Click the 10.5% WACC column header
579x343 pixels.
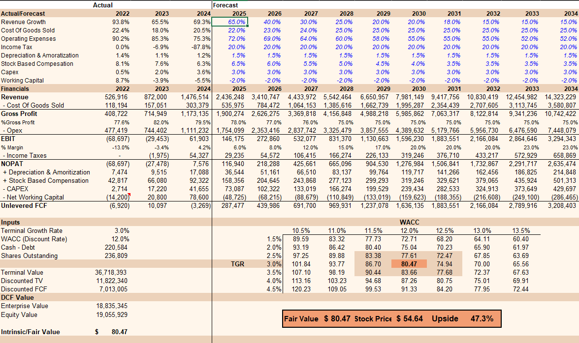pyautogui.click(x=301, y=230)
